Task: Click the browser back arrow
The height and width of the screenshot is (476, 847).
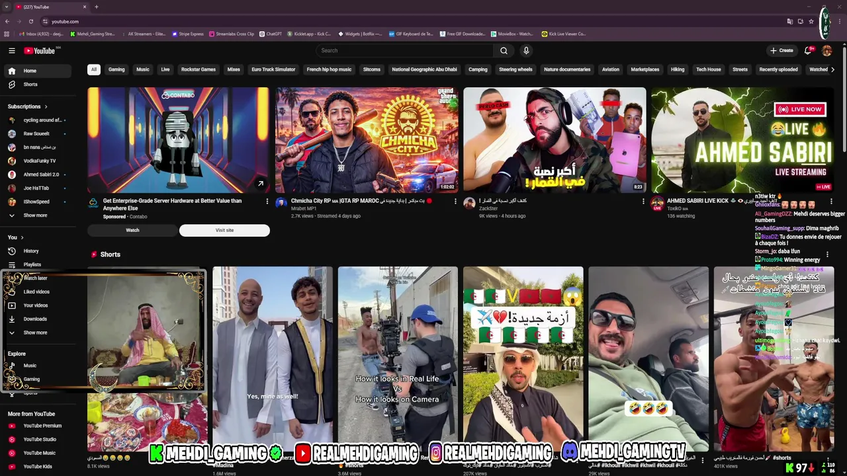Action: 7,22
